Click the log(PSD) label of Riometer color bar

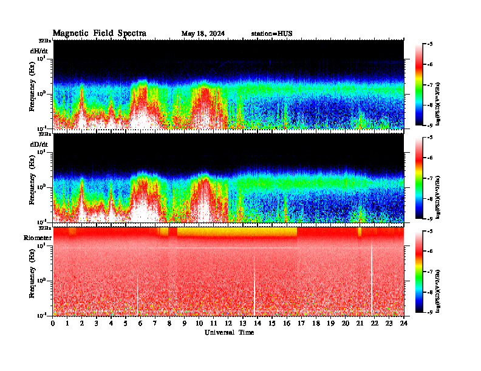pos(438,290)
